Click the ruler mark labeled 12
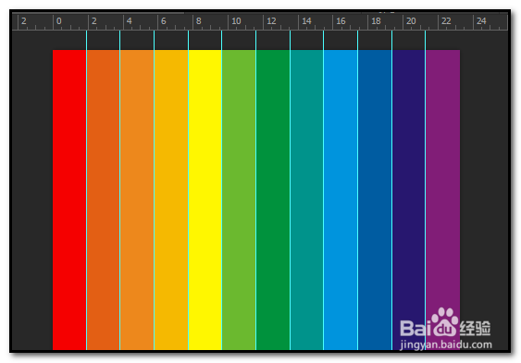Image resolution: width=521 pixels, height=363 pixels. coord(271,21)
